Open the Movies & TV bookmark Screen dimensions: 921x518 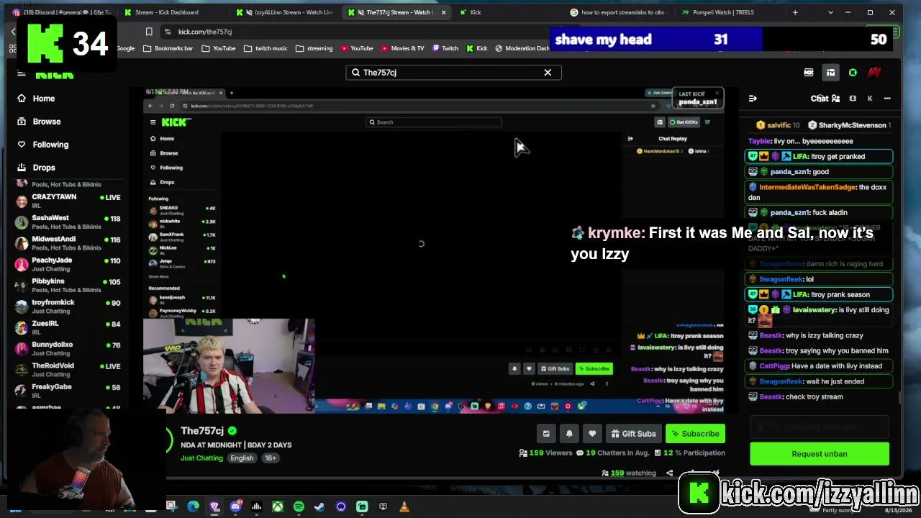tap(402, 48)
